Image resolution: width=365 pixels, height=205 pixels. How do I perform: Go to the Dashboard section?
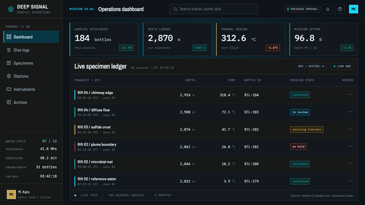pyautogui.click(x=31, y=37)
